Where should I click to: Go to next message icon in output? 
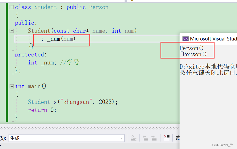click(x=154, y=138)
